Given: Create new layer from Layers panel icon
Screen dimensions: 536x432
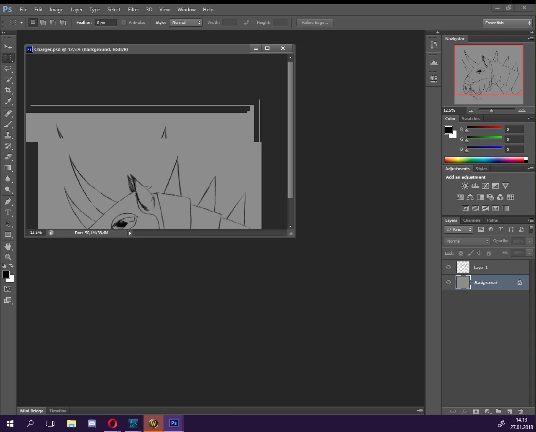Looking at the screenshot, I should 509,412.
